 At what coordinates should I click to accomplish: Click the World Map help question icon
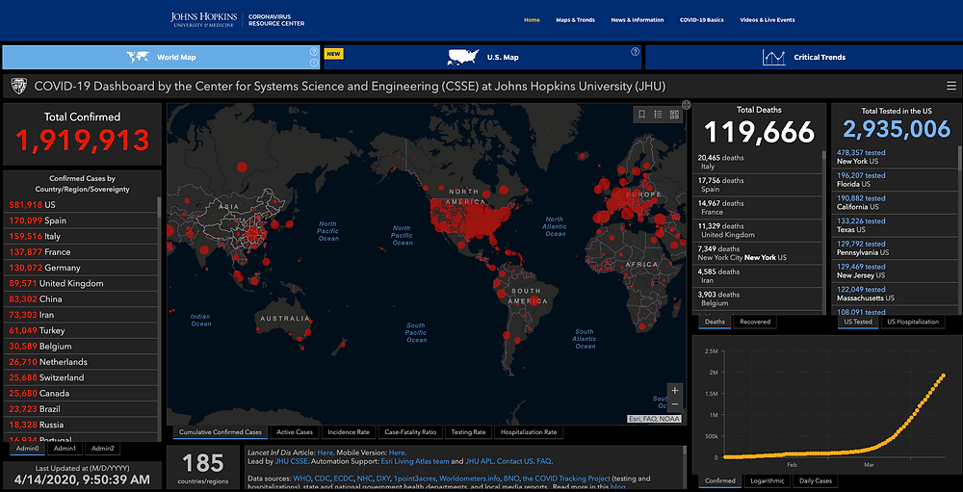314,52
